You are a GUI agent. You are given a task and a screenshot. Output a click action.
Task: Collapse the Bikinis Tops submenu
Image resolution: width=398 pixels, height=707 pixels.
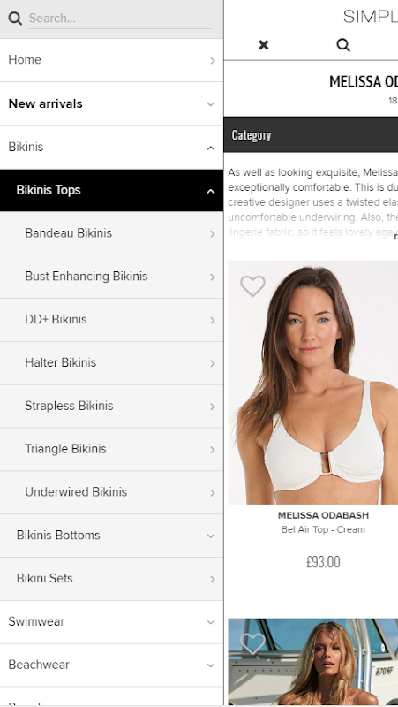click(x=210, y=191)
